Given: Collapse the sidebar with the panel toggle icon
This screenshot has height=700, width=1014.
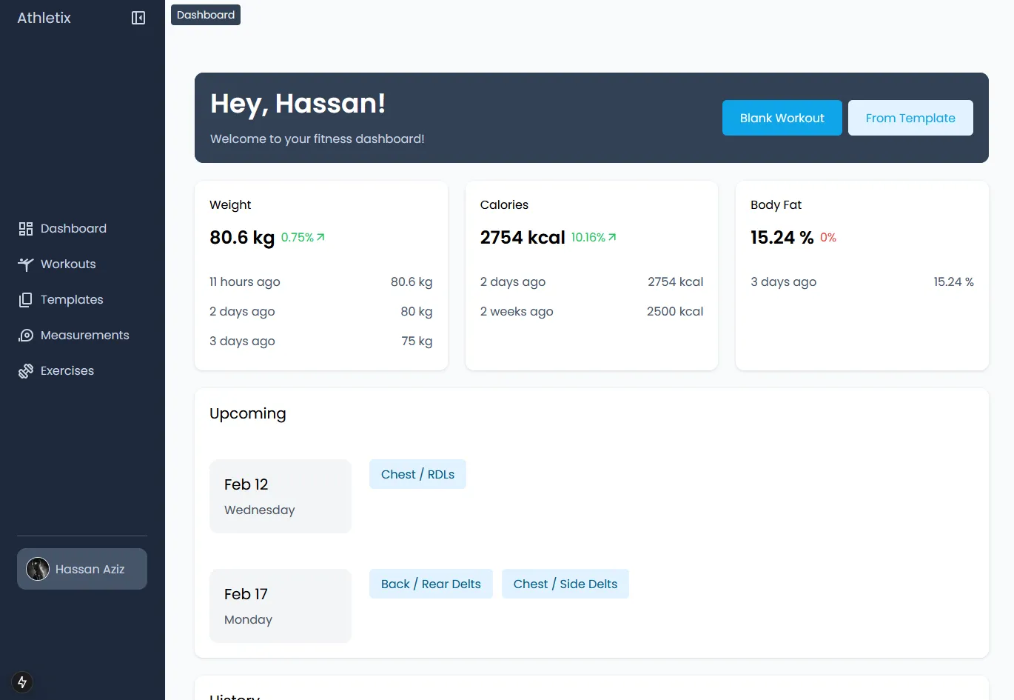Looking at the screenshot, I should coord(138,18).
